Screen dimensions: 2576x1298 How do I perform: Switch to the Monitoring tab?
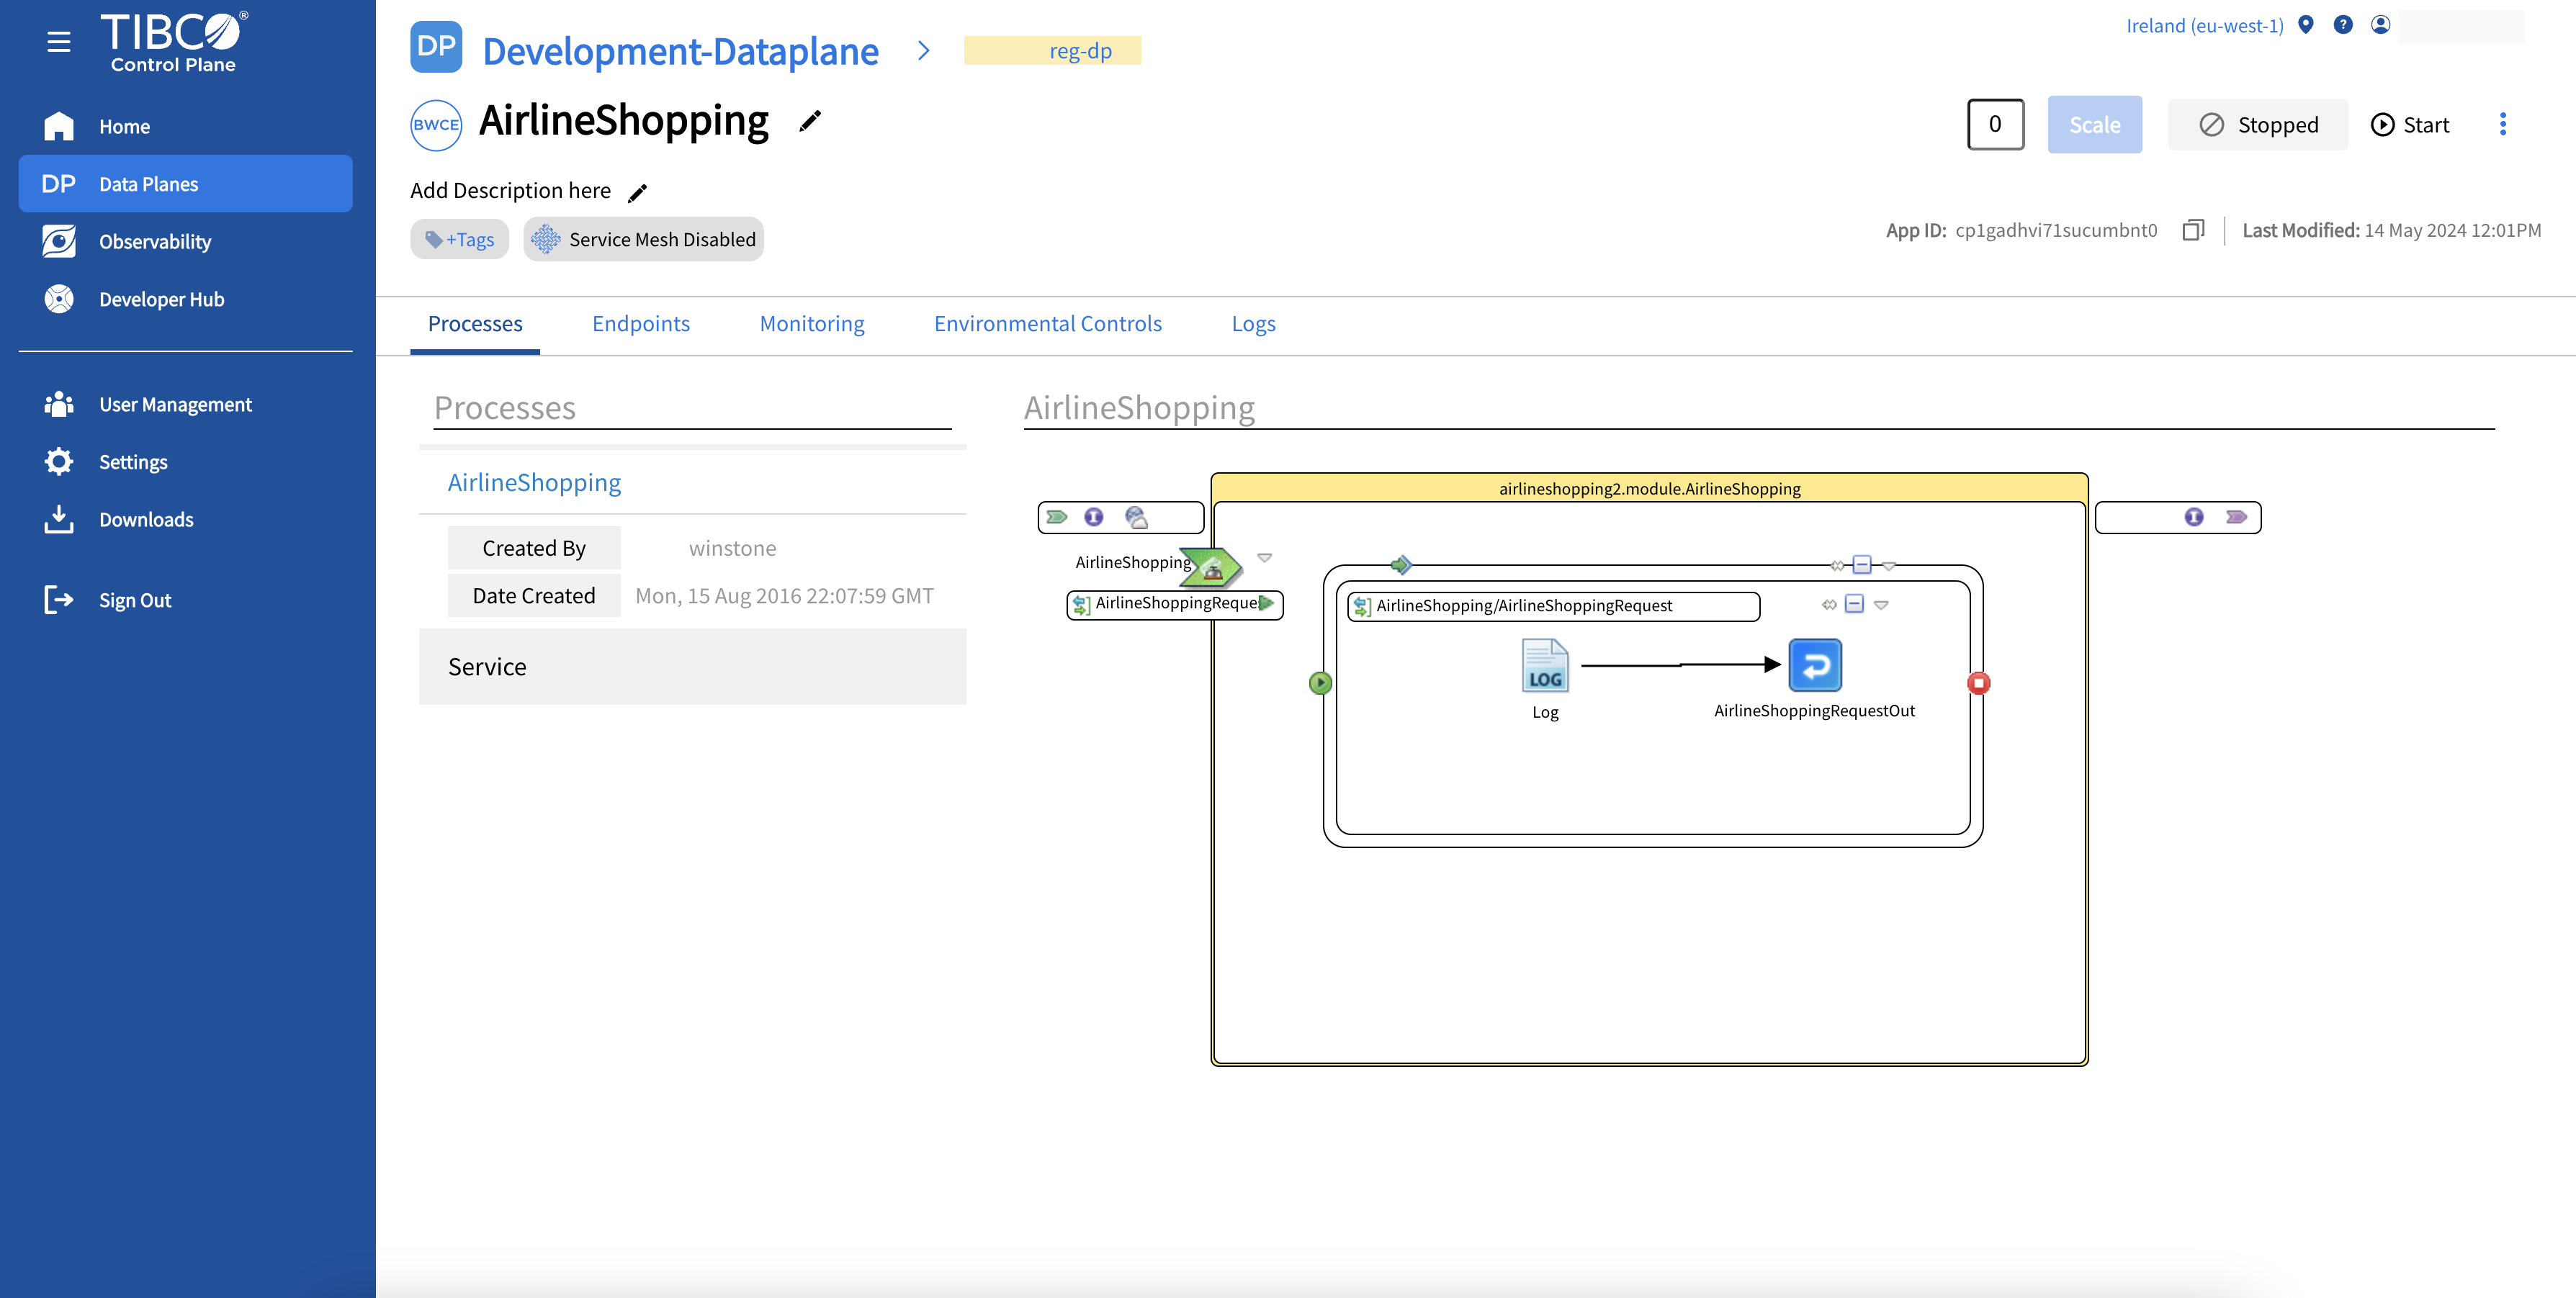[812, 324]
